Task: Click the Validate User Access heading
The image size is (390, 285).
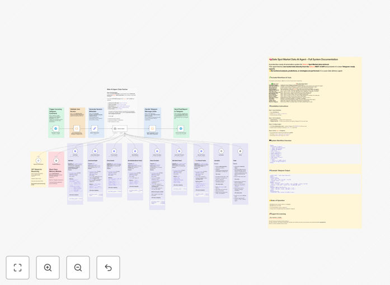Action: 75,110
